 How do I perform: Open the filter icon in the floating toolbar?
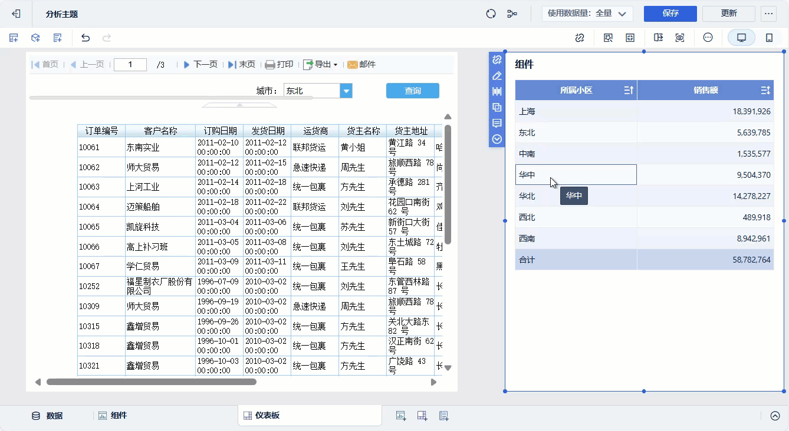point(497,91)
